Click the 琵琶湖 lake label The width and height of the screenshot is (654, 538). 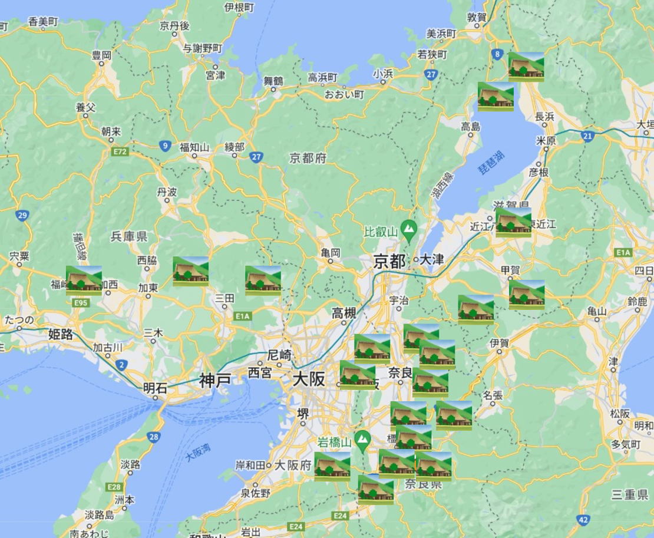click(491, 163)
